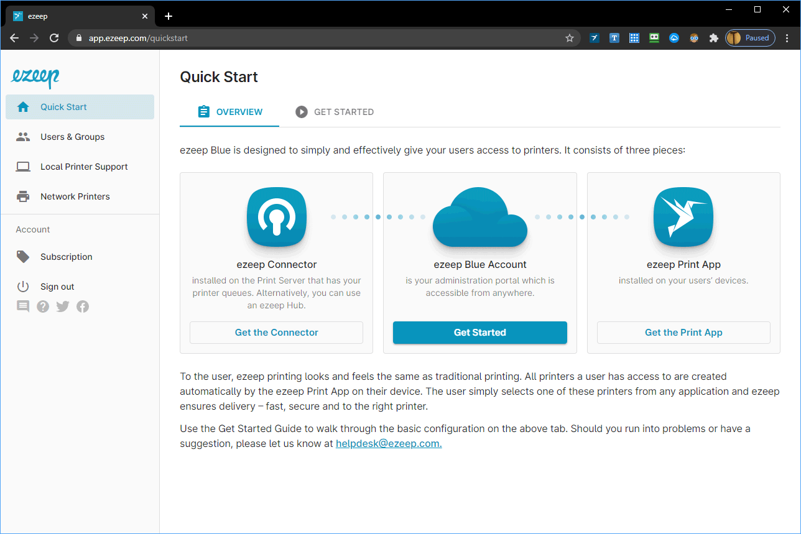801x534 pixels.
Task: Click the Network Printers printer icon
Action: point(23,196)
